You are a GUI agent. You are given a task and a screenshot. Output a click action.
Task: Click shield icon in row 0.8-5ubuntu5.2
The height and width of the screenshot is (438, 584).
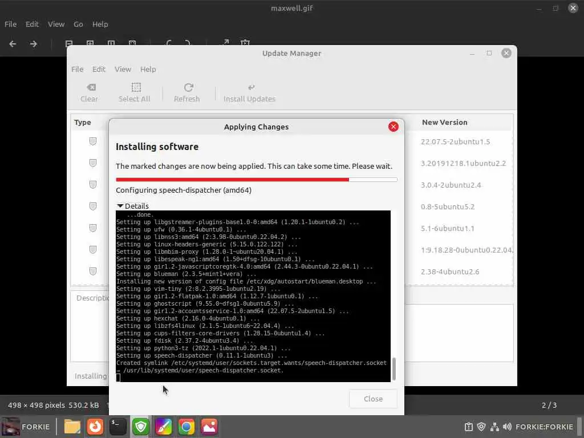[x=93, y=206]
